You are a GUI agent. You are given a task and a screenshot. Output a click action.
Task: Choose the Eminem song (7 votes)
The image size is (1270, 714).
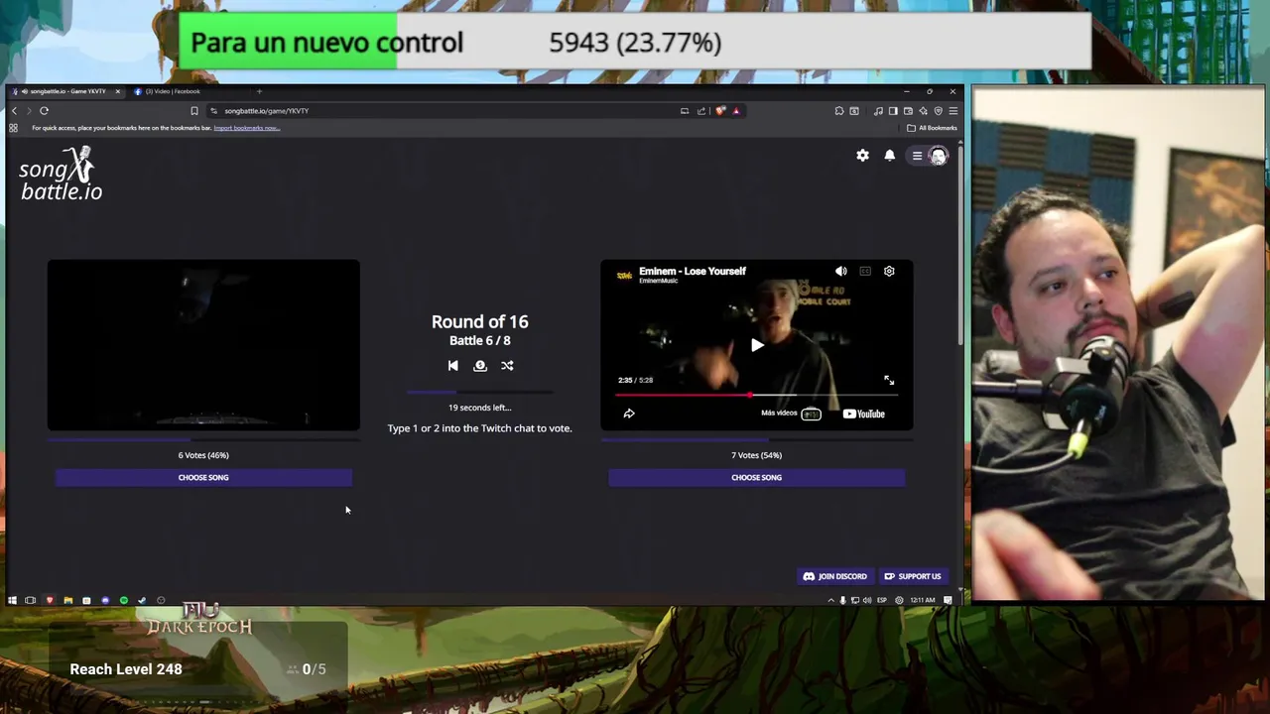pos(757,477)
